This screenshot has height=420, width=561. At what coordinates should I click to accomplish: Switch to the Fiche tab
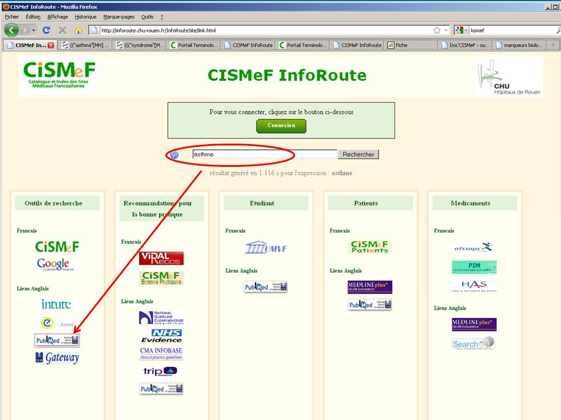[411, 45]
